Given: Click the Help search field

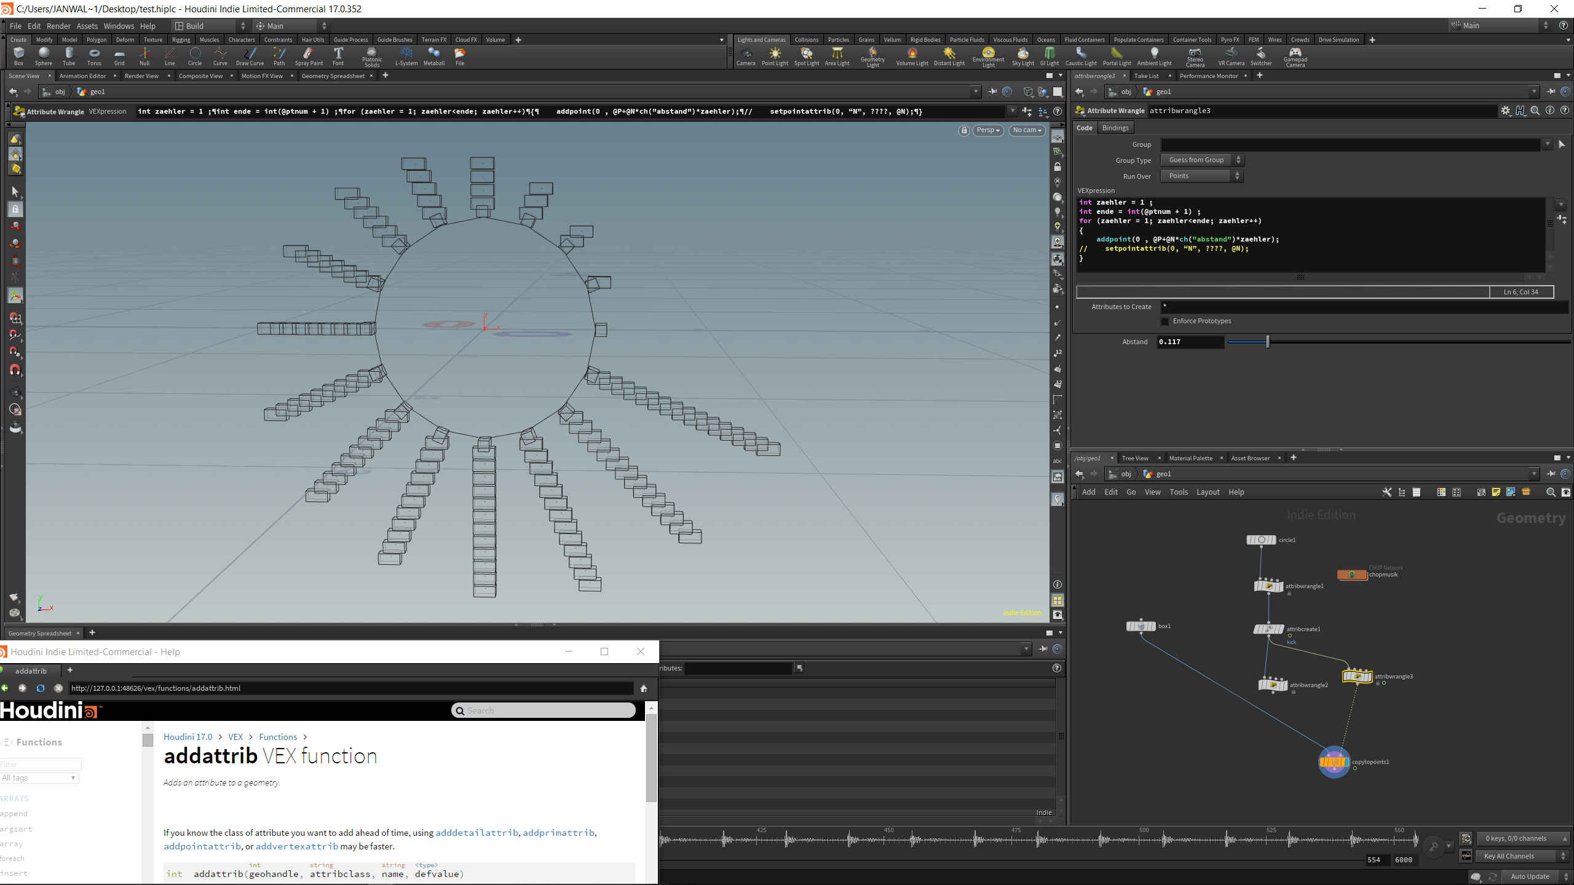Looking at the screenshot, I should (544, 710).
